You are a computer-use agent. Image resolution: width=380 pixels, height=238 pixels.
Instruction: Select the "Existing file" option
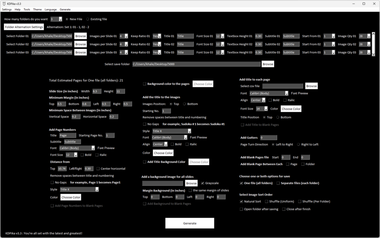pos(87,19)
